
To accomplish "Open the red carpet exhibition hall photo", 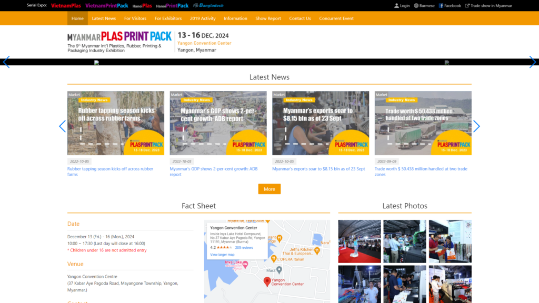I will pos(360,241).
